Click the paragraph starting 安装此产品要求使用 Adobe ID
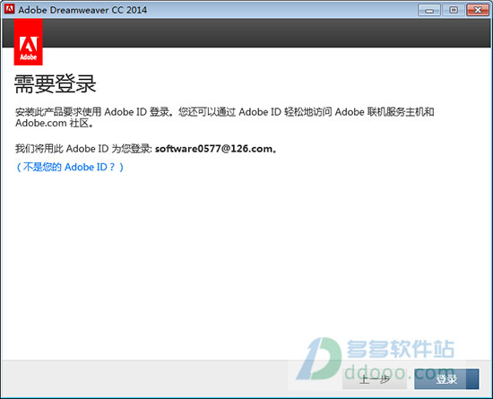 click(224, 117)
